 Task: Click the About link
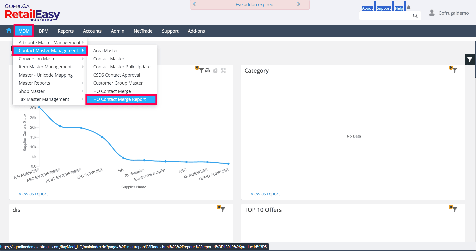point(367,8)
